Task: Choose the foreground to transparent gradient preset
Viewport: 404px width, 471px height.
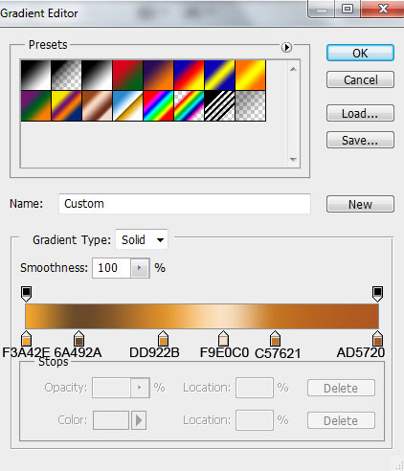Action: [66, 76]
